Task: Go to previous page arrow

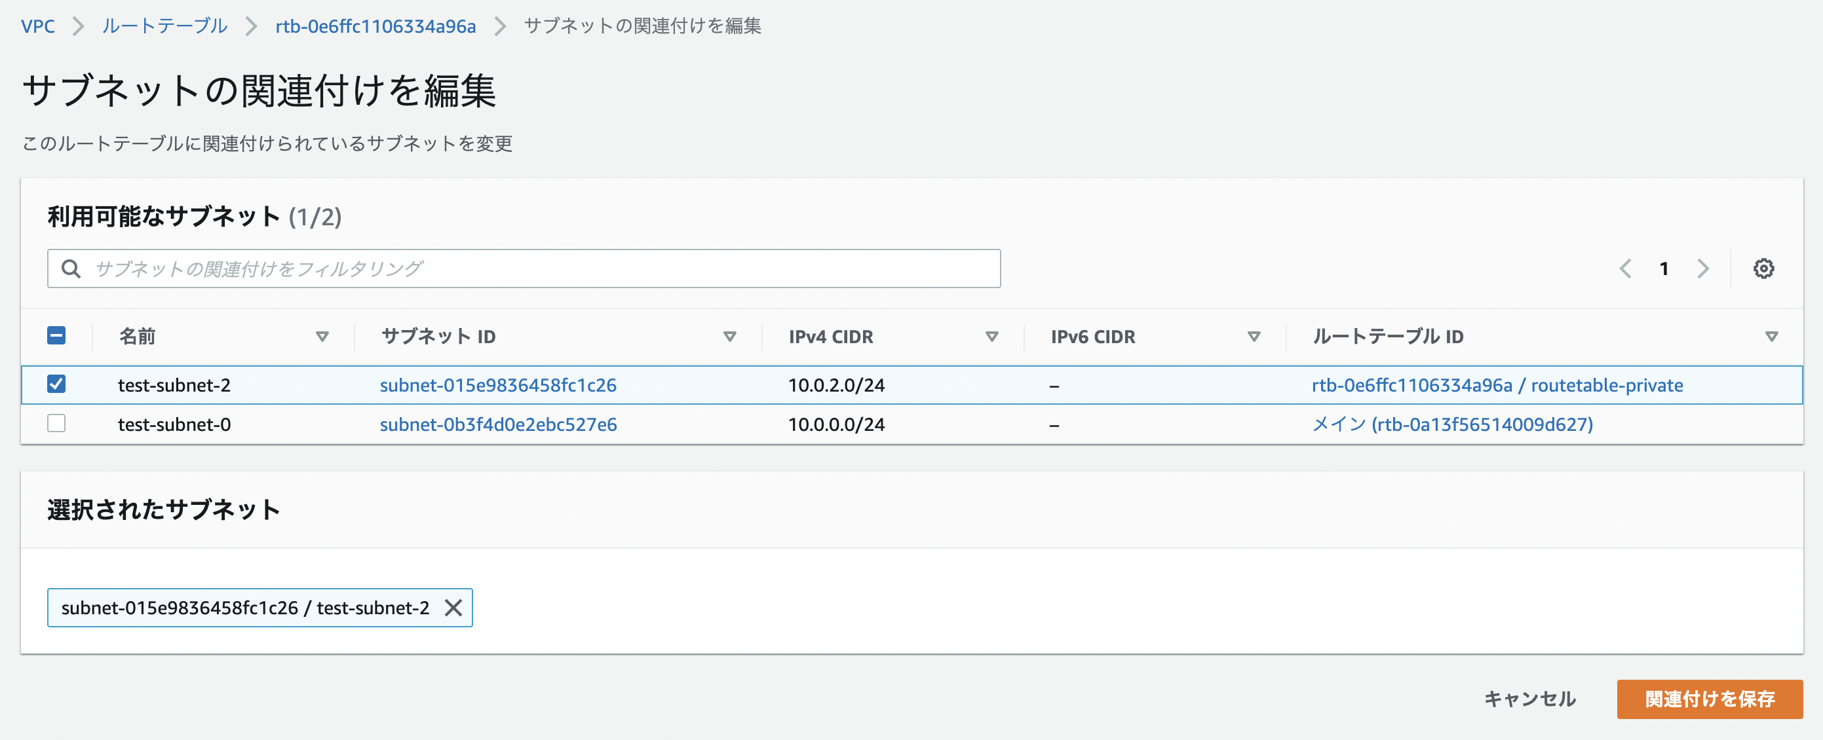Action: point(1626,269)
